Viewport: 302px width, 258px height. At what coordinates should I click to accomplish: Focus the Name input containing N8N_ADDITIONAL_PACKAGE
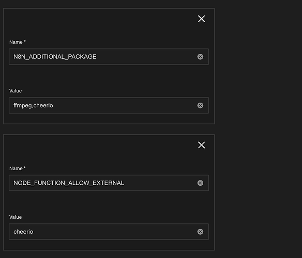[109, 57]
